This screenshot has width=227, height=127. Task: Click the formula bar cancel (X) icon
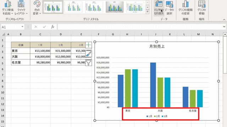36,27
